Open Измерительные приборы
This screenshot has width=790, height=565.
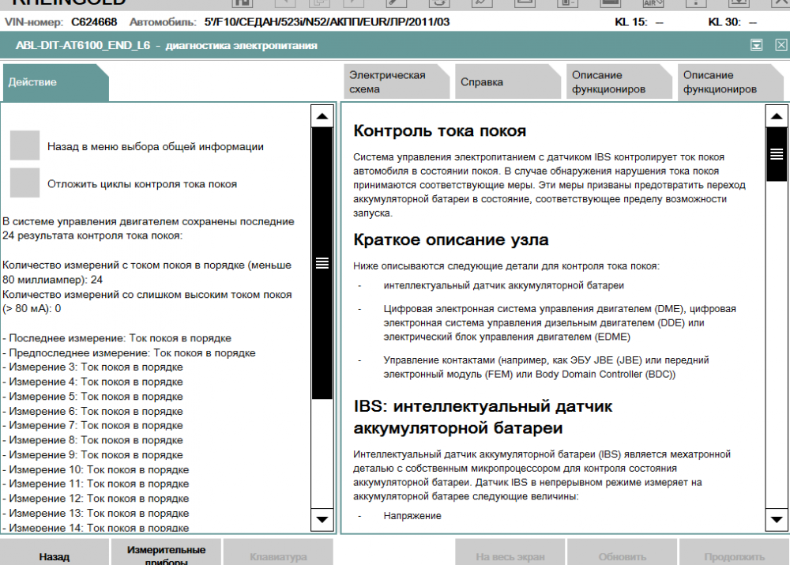pos(166,555)
